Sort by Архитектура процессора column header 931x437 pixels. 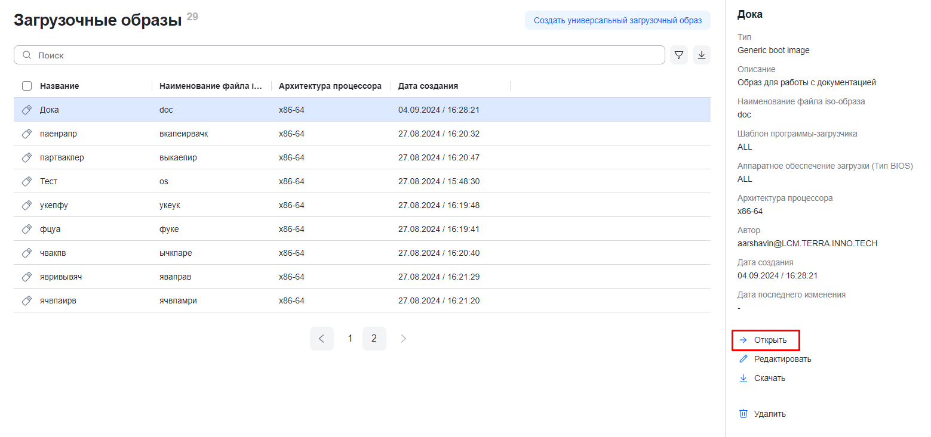click(330, 86)
